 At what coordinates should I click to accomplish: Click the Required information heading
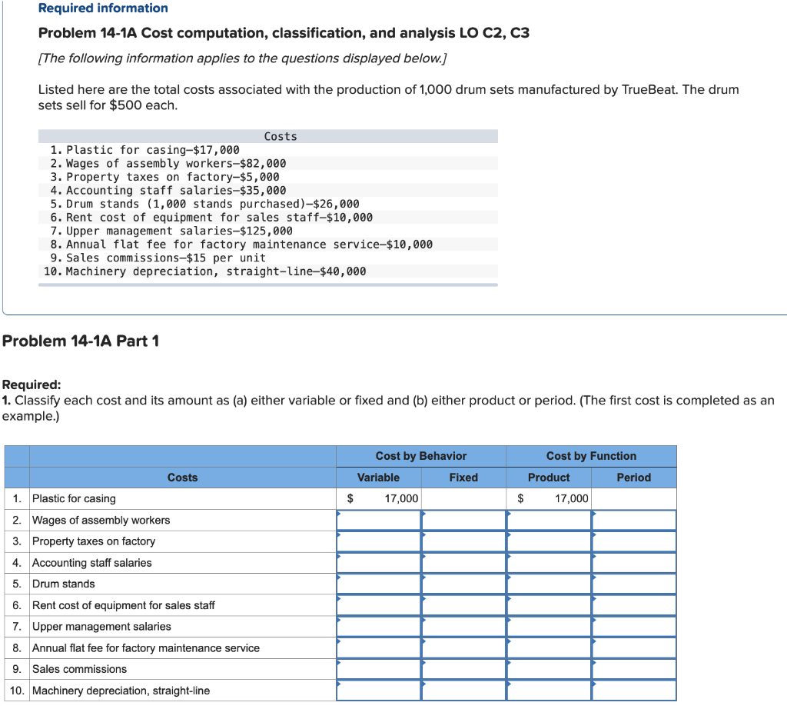[102, 8]
